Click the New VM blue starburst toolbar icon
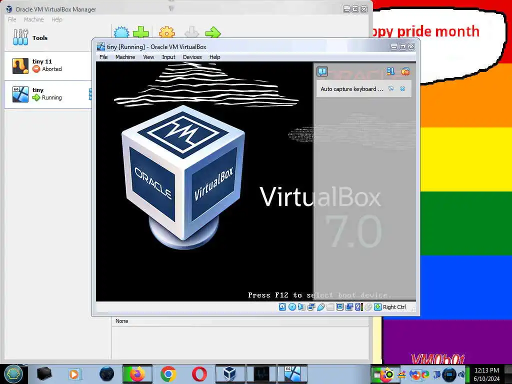This screenshot has height=384, width=512. click(121, 32)
